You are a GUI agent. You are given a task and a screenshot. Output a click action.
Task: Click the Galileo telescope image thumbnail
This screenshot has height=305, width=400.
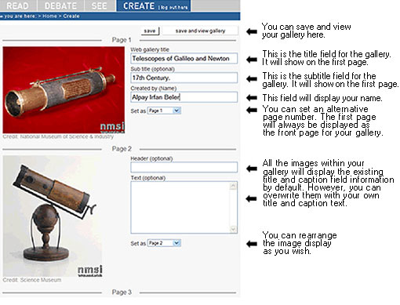tap(64, 90)
